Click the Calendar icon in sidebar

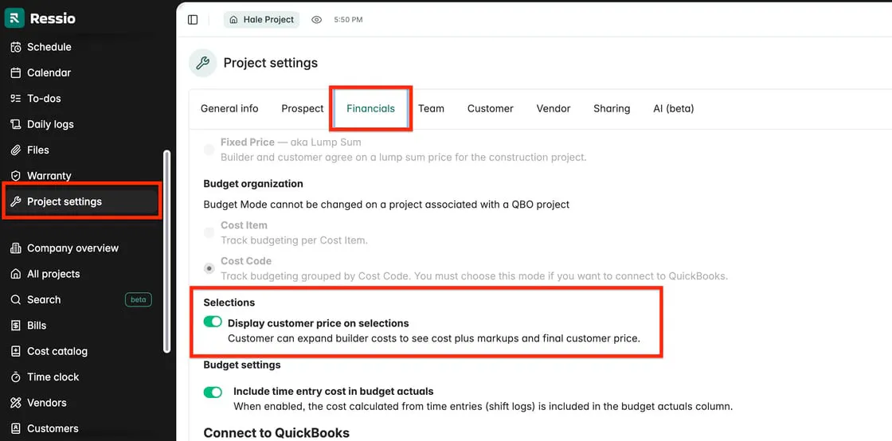(15, 72)
